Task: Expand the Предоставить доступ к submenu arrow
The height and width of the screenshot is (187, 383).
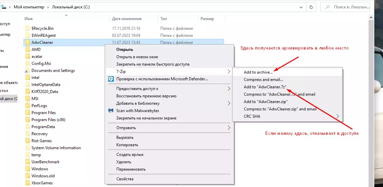Action: click(229, 89)
